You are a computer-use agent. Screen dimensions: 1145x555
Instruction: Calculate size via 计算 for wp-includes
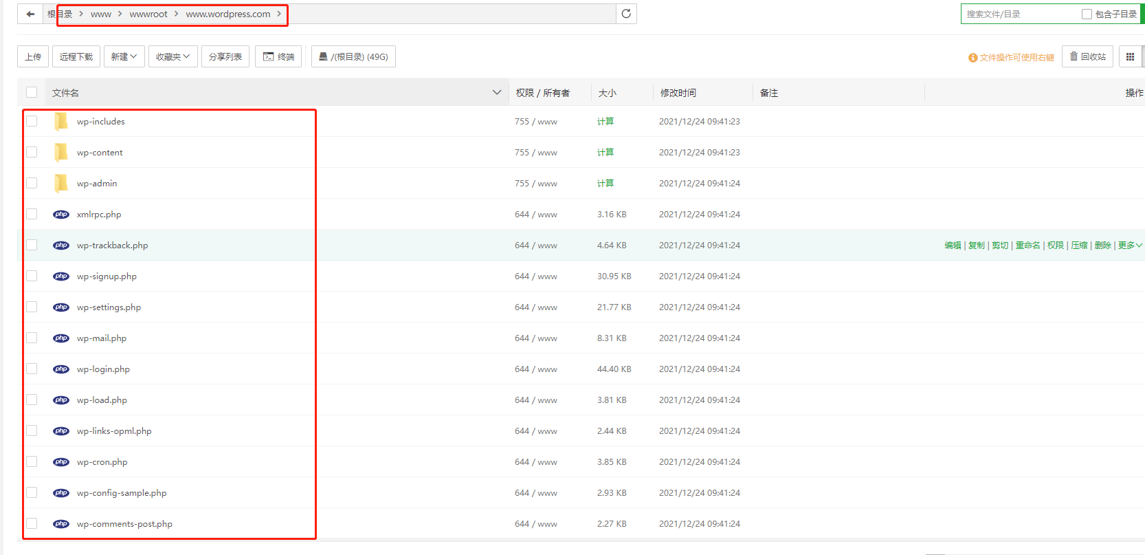point(605,121)
